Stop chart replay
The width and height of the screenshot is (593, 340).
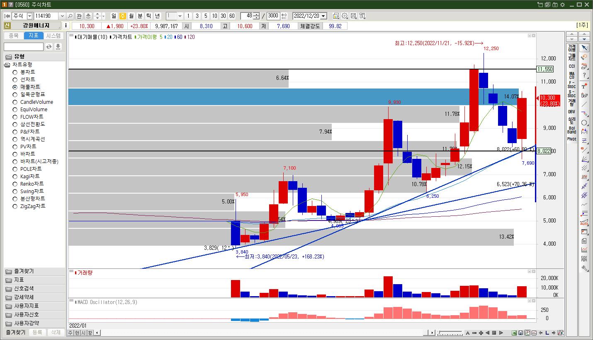pos(494,333)
